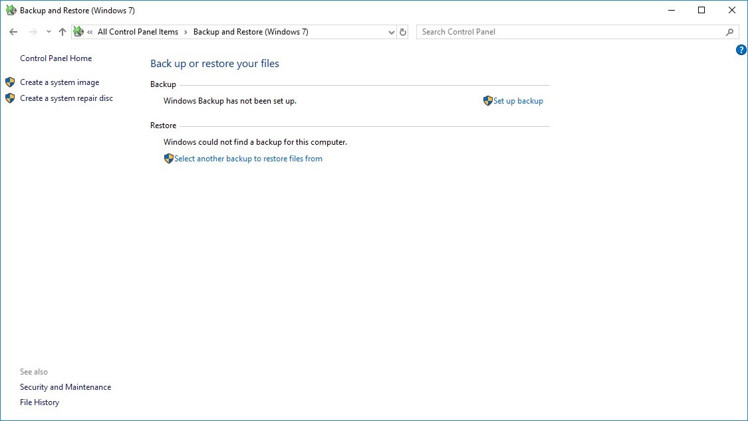Click the Restore section label
This screenshot has width=748, height=421.
[163, 126]
